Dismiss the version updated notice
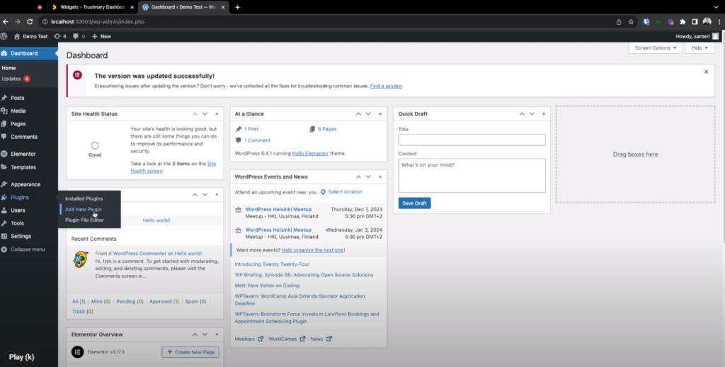Viewport: 725px width, 367px height. pyautogui.click(x=706, y=72)
